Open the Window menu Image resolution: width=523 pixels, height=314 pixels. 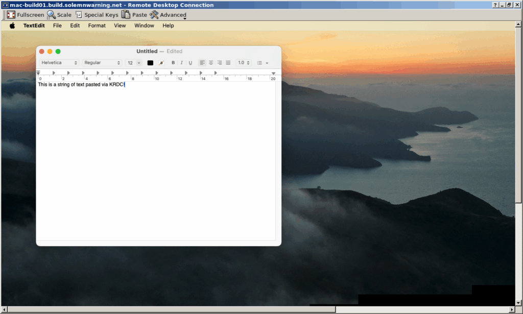point(144,25)
